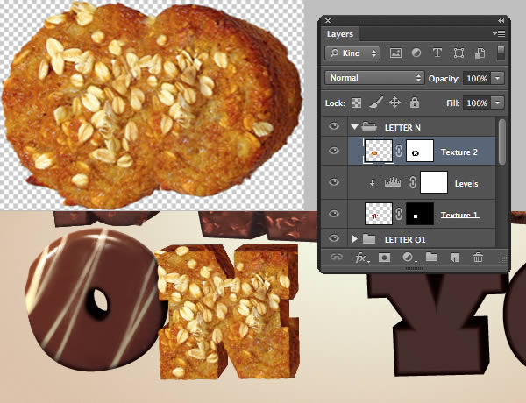Delete layer trash icon

(x=478, y=258)
